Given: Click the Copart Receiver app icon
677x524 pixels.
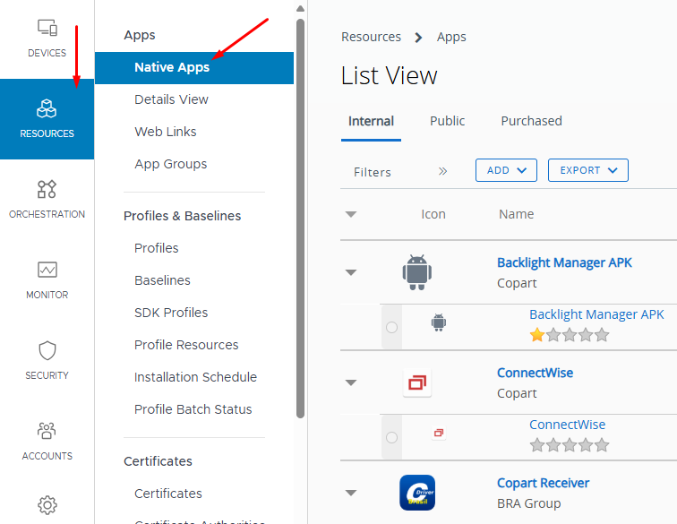Looking at the screenshot, I should 417,493.
